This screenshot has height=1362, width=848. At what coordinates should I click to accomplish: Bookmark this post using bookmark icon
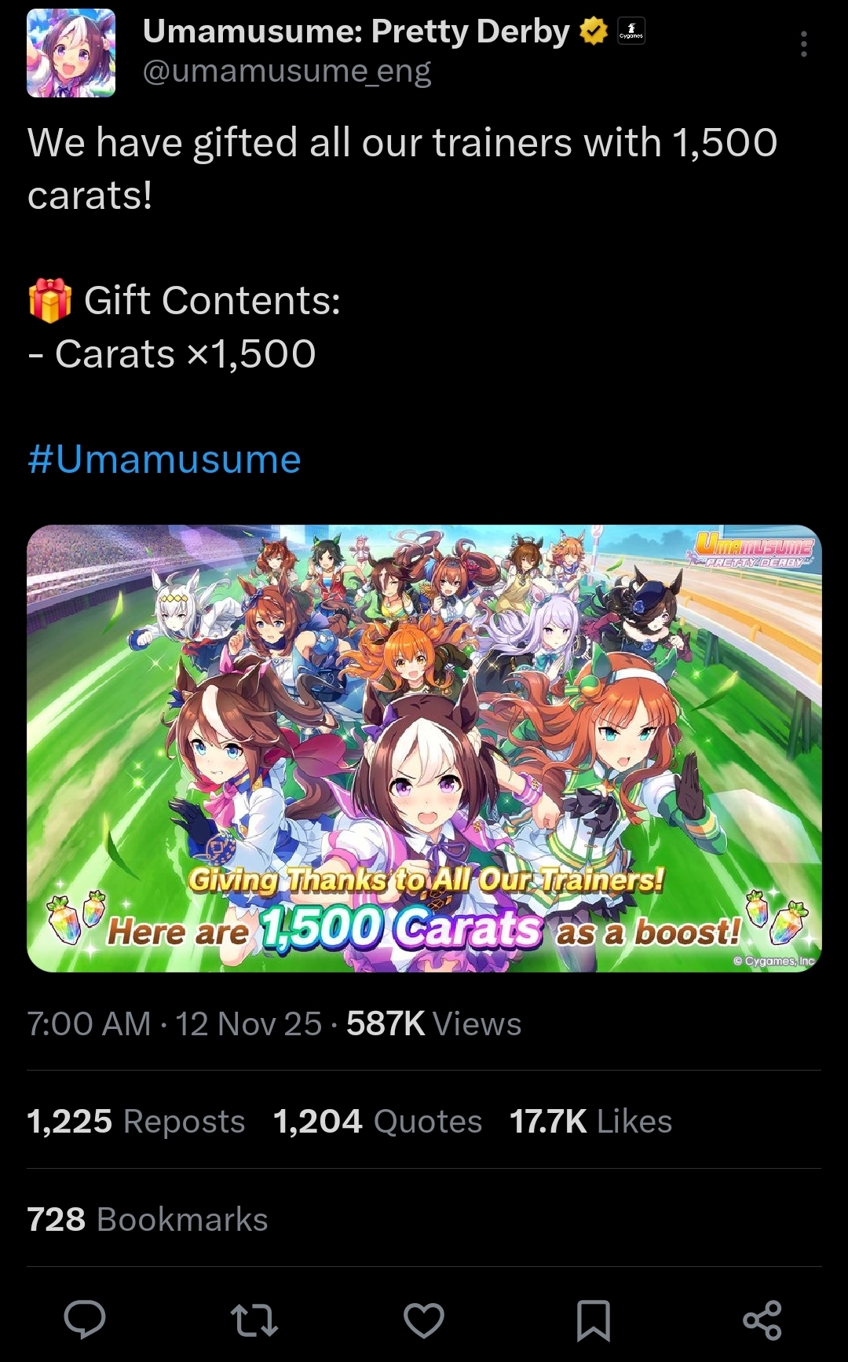[594, 1320]
